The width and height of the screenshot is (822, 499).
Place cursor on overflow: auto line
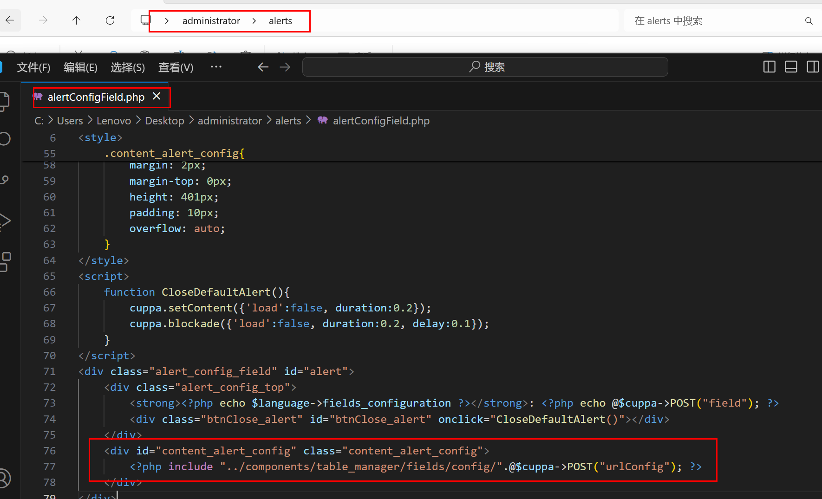click(x=177, y=228)
